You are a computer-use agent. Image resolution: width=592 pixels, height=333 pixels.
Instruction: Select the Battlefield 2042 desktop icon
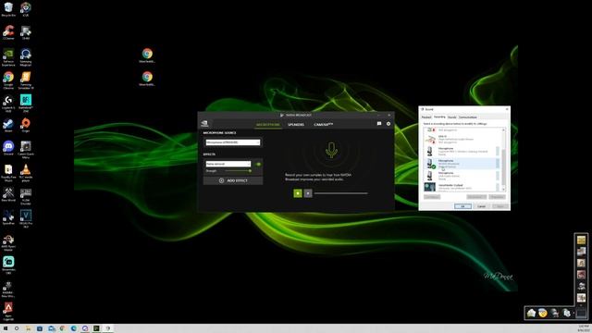(x=26, y=103)
